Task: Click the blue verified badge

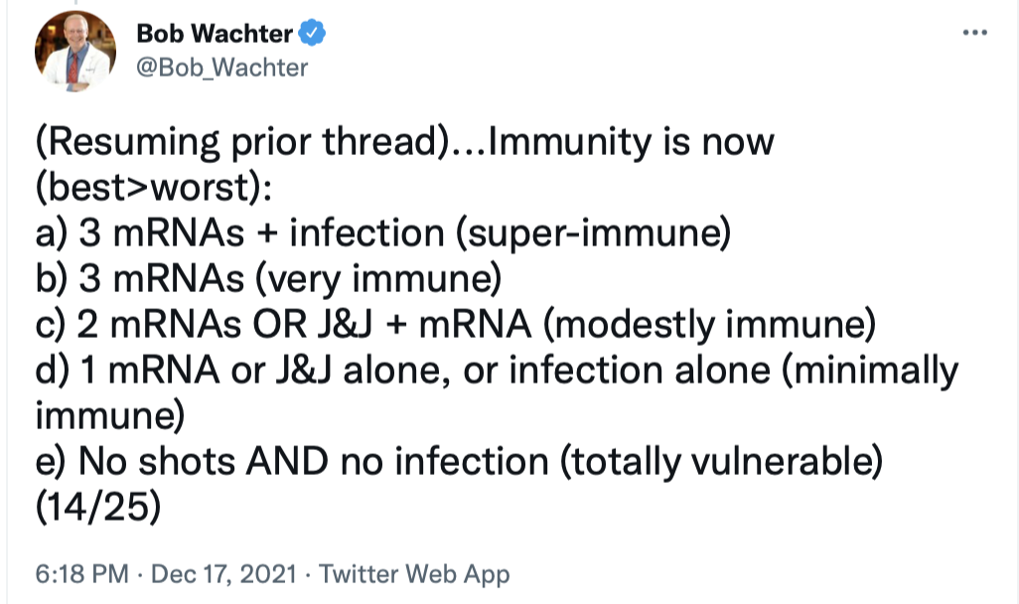Action: pos(312,34)
